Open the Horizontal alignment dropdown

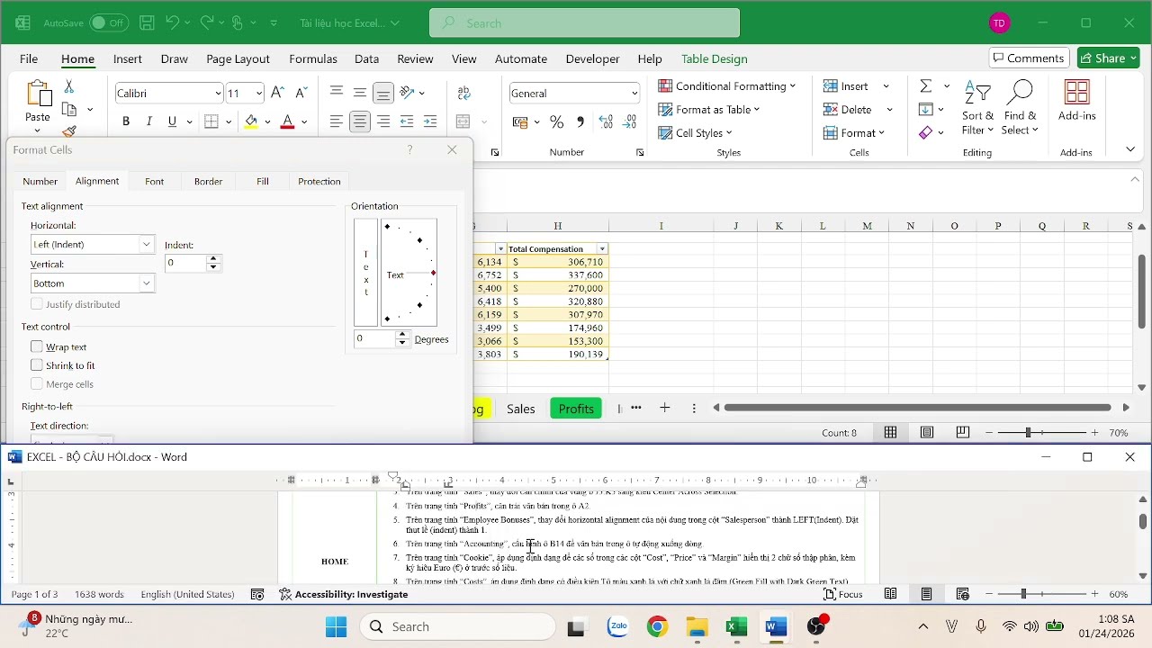click(x=146, y=245)
